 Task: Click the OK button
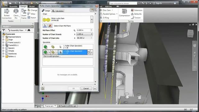74,88
